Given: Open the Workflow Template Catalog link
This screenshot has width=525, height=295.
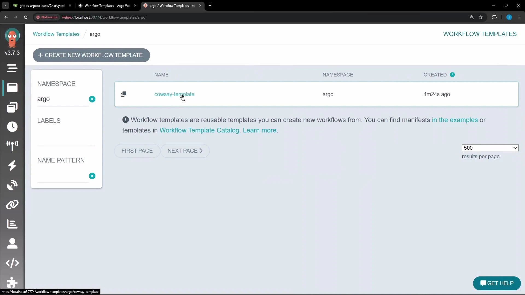Looking at the screenshot, I should coord(199,130).
